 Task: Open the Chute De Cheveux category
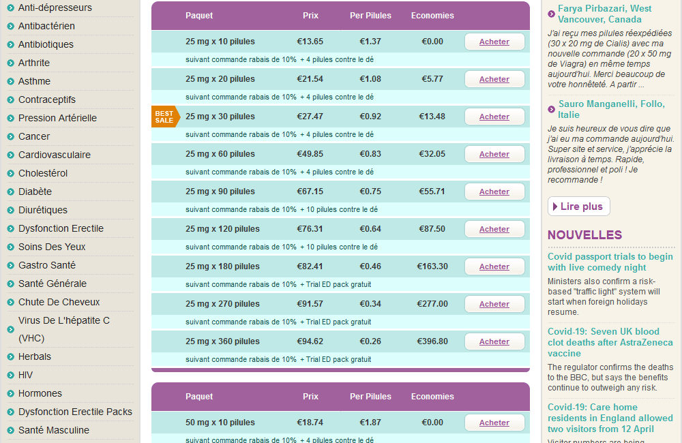pos(59,302)
